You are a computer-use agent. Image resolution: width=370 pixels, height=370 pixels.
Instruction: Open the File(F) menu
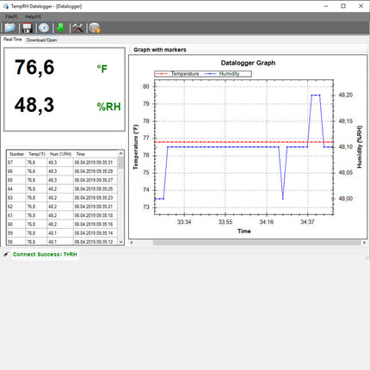12,16
